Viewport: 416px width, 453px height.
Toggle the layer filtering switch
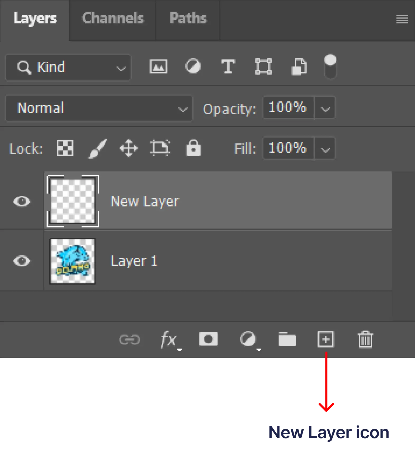[x=330, y=67]
